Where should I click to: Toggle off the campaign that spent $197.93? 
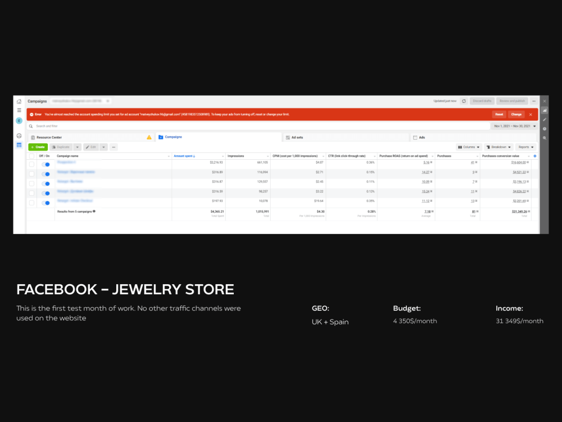coord(46,203)
